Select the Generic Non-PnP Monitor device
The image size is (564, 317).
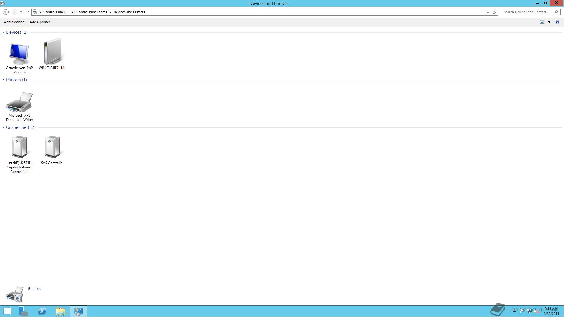tap(19, 58)
